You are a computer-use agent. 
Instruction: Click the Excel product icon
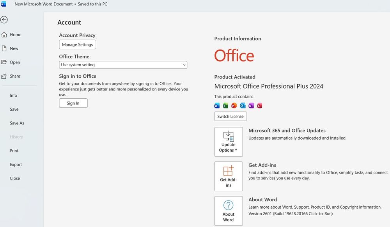(225, 106)
